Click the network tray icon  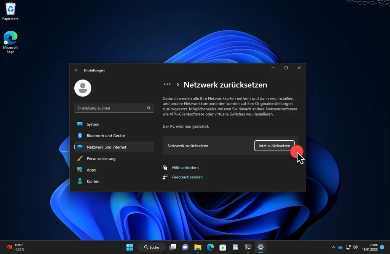pos(348,247)
